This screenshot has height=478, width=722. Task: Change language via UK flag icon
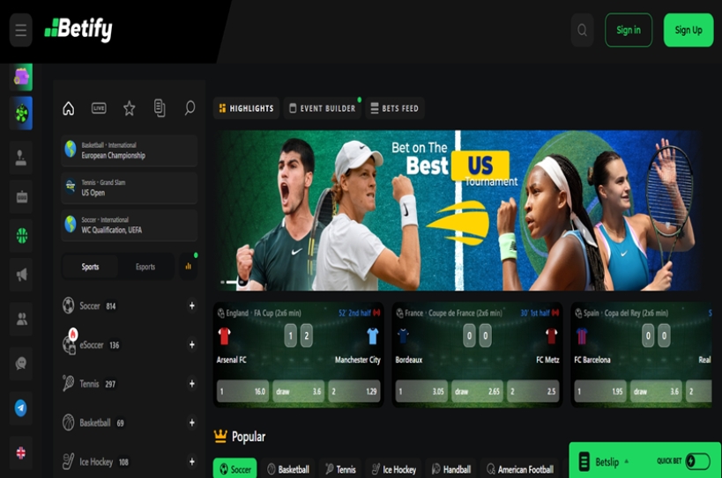pos(21,452)
